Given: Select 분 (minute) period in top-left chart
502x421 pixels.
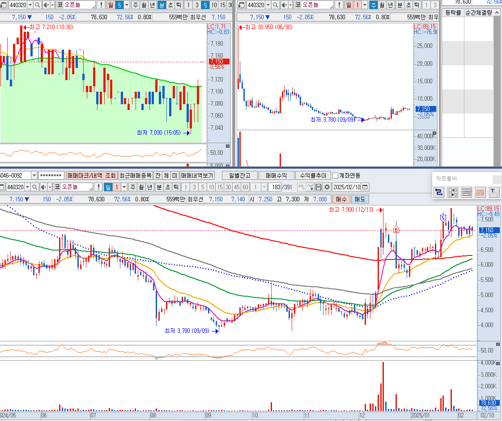Looking at the screenshot, I should pos(162,5).
